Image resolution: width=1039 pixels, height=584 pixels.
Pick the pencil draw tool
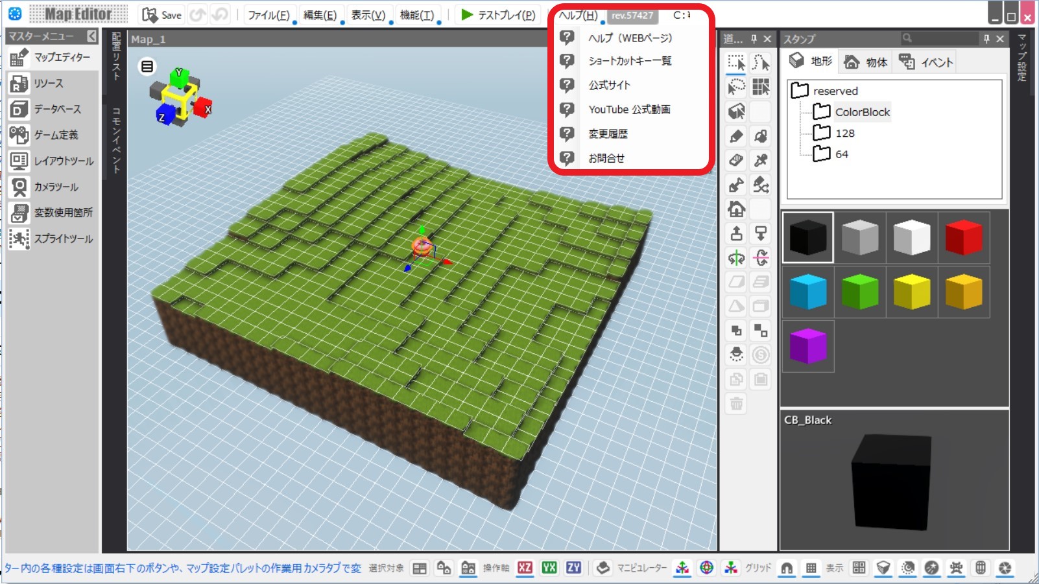coord(736,136)
